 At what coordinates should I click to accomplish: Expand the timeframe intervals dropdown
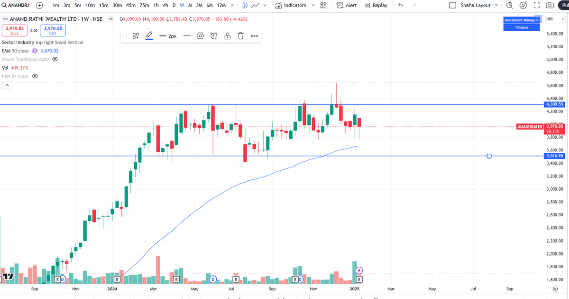[232, 5]
